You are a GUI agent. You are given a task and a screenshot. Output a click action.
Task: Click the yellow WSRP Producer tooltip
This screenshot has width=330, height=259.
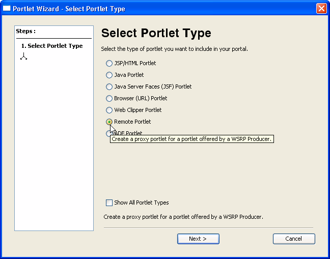192,139
